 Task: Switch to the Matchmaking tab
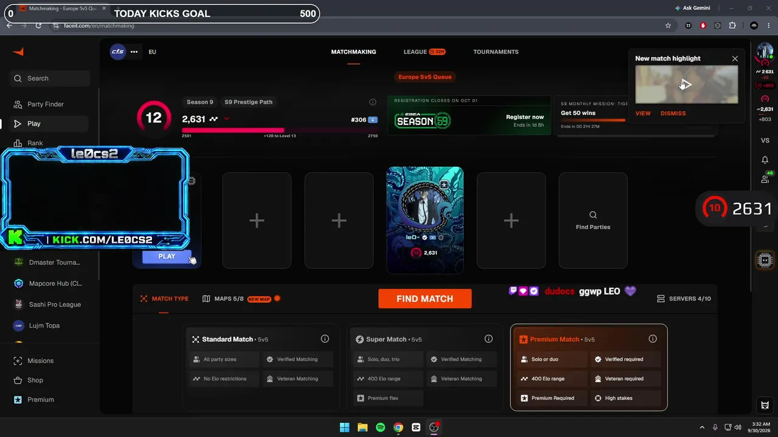354,52
